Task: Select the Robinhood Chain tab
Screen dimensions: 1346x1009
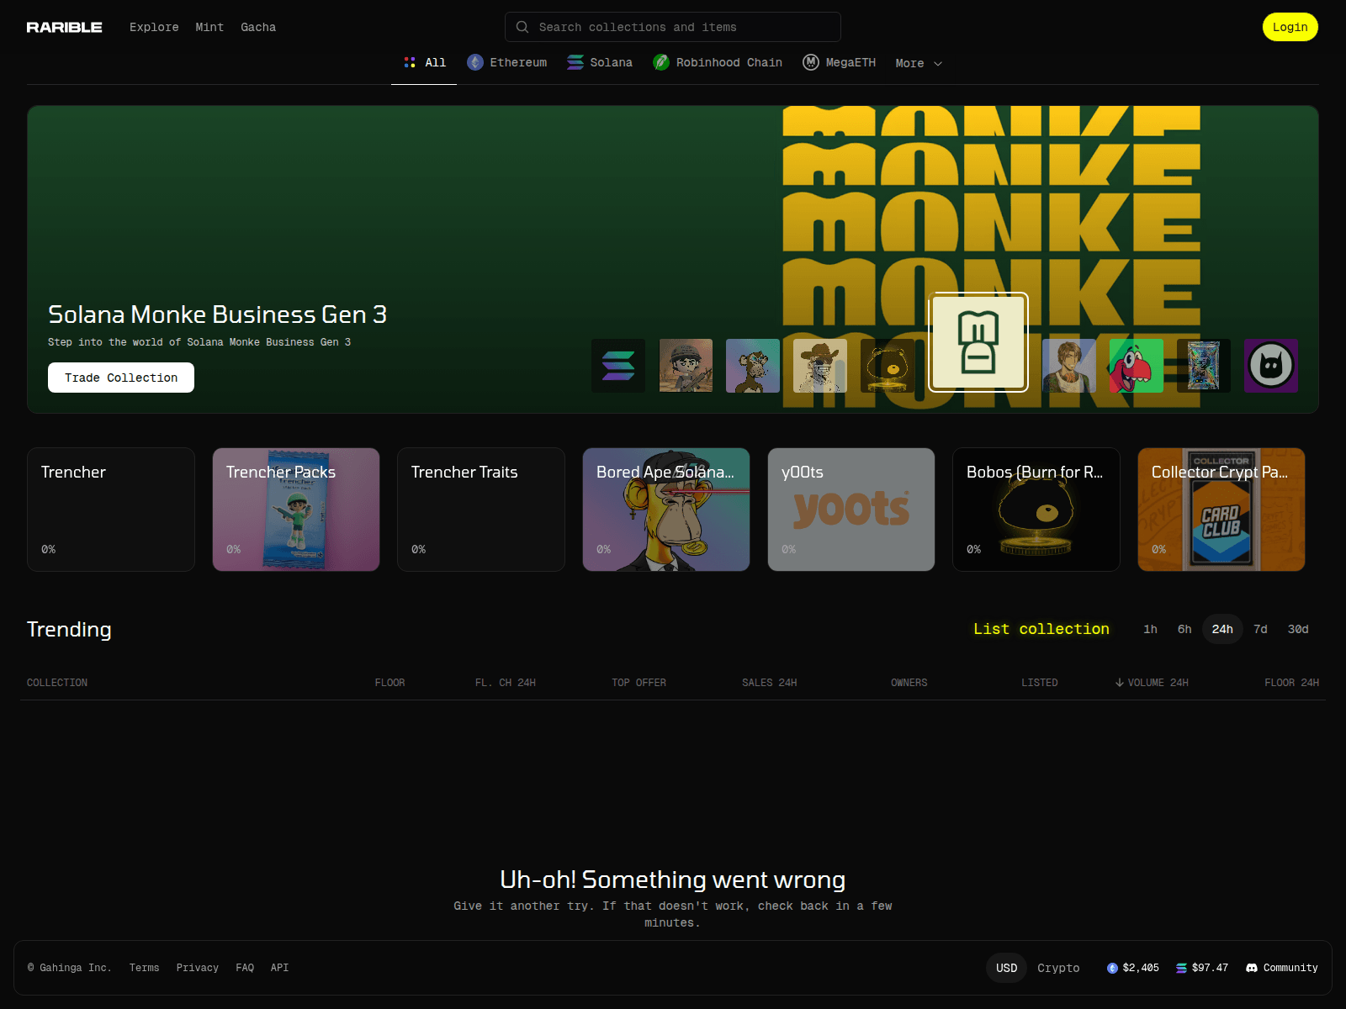Action: click(x=718, y=62)
